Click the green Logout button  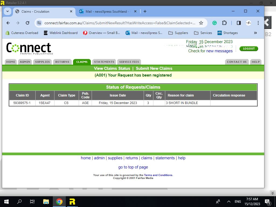[x=249, y=49]
